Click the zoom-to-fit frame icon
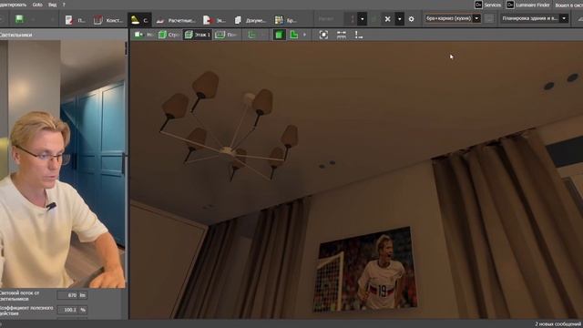This screenshot has width=583, height=328. pos(324,35)
